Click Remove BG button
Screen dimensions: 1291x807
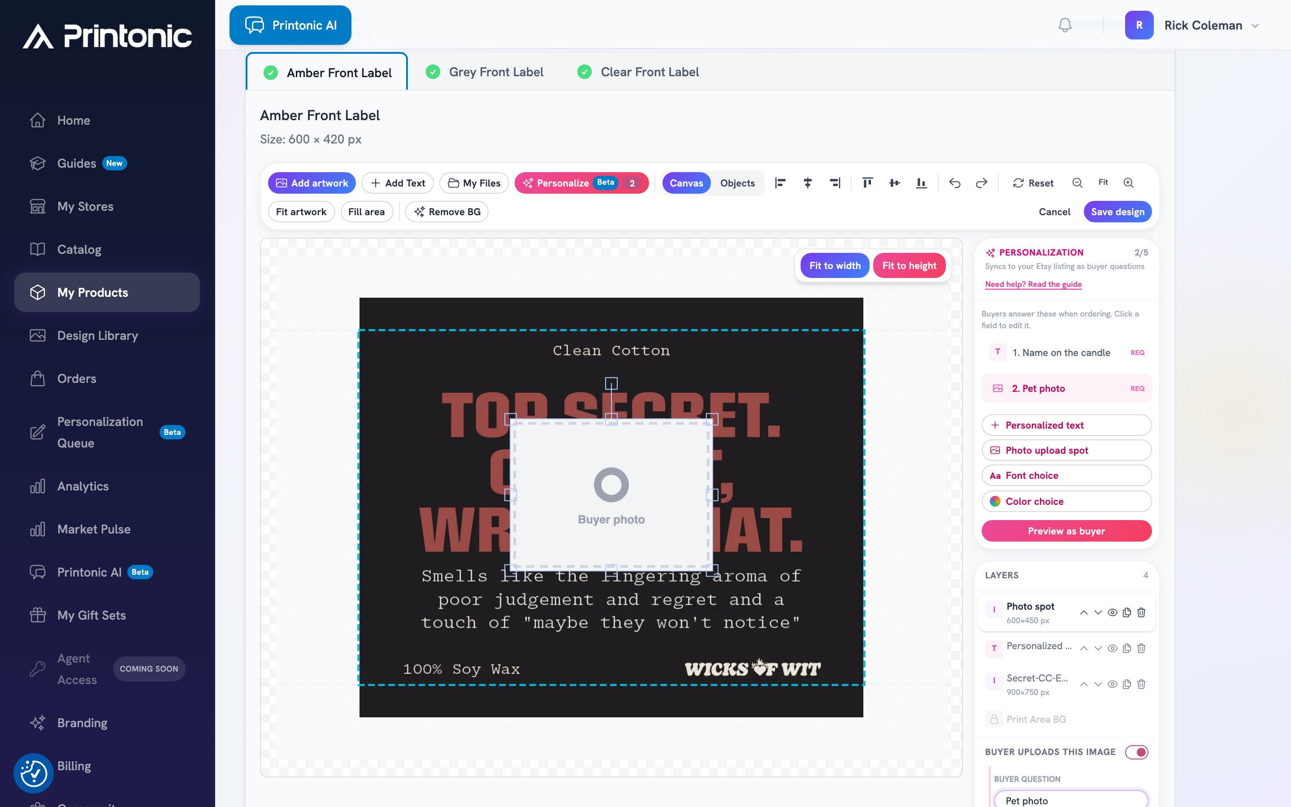tap(447, 212)
